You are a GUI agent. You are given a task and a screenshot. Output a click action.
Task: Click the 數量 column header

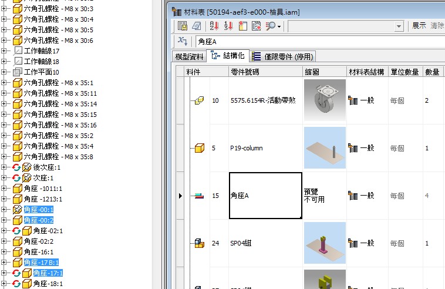click(x=433, y=72)
